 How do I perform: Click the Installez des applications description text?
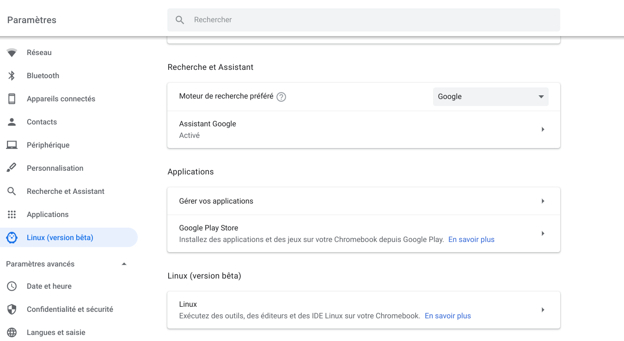(x=312, y=240)
